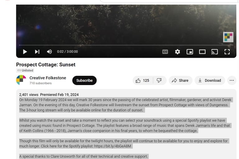Image resolution: width=239 pixels, height=159 pixels.
Task: Download the video
Action: point(209,80)
